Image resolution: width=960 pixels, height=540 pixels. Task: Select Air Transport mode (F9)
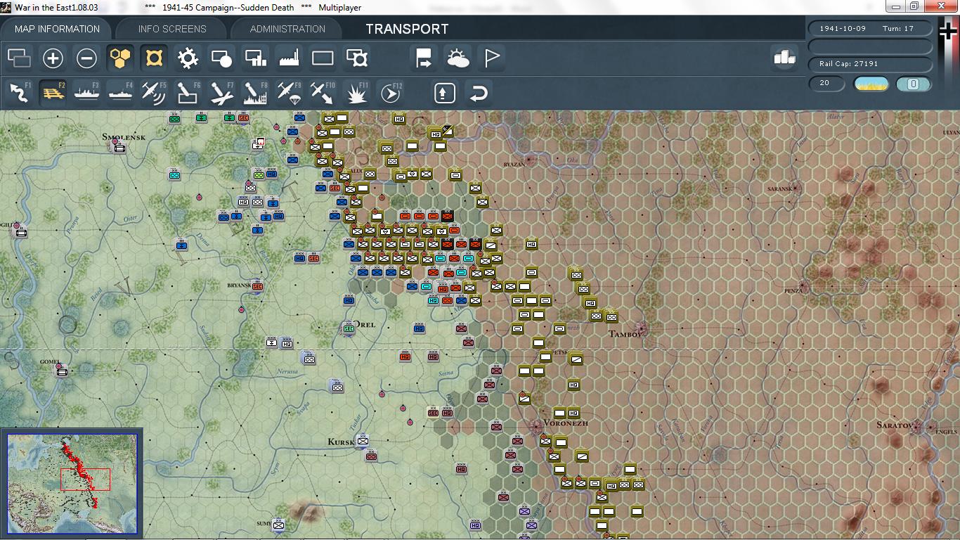coord(289,93)
